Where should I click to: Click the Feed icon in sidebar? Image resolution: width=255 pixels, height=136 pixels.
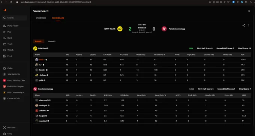coord(4,56)
